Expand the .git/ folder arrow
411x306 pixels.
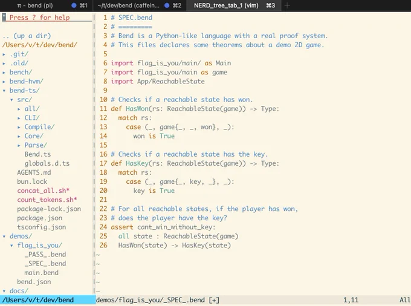[4, 54]
